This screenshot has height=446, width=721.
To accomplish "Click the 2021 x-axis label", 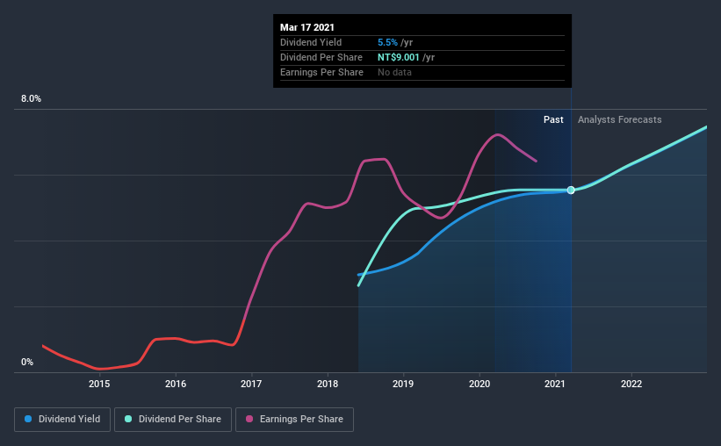I will pos(556,384).
